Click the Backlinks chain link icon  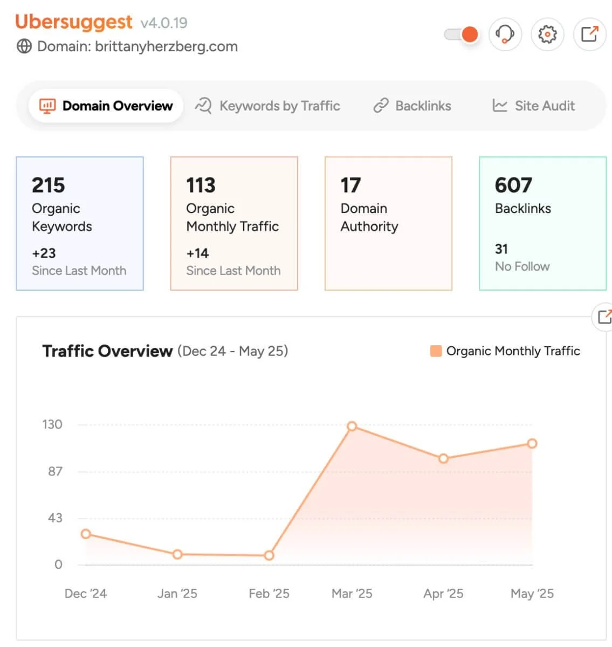(x=381, y=106)
